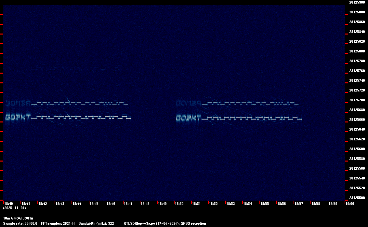Image resolution: width=368 pixels, height=227 pixels.
Task: Click the Sample rate: 56400.0 text
Action: (x=20, y=223)
